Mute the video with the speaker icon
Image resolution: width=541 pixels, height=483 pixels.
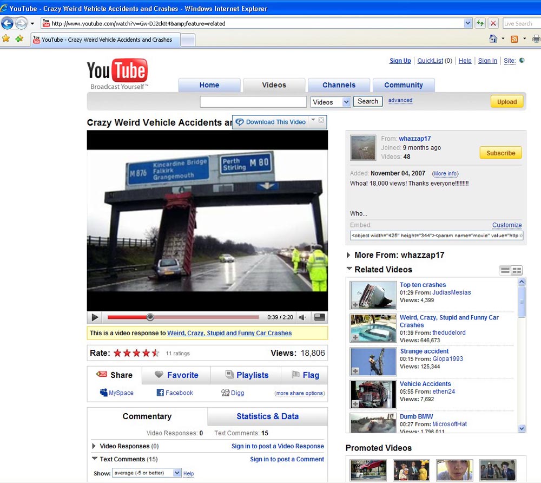(x=302, y=318)
